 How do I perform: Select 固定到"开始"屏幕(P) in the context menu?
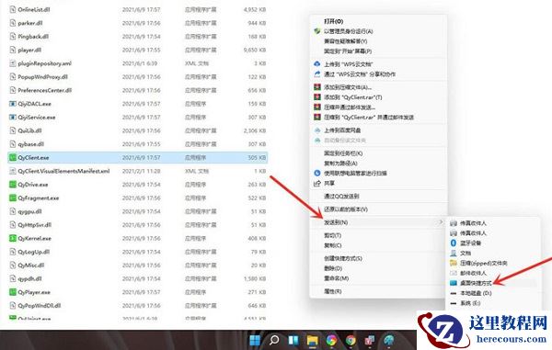348,51
